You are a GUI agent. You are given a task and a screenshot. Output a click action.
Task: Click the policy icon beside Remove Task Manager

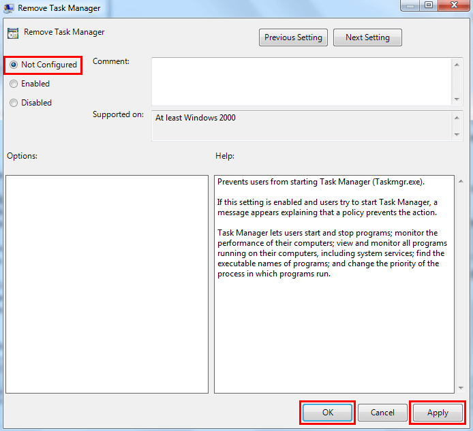[12, 33]
